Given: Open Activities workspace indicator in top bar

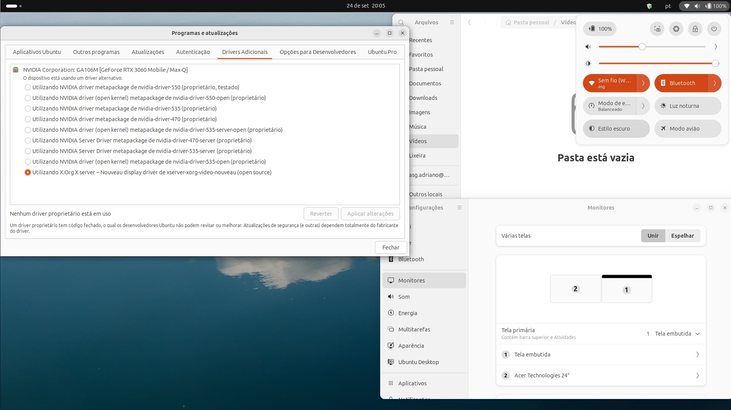Looking at the screenshot, I should pos(14,6).
